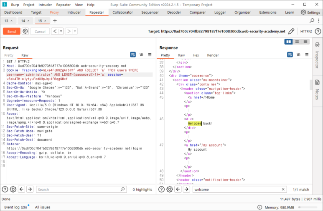Open response editor hamburger menu
The image size is (323, 211).
pyautogui.click(x=307, y=55)
